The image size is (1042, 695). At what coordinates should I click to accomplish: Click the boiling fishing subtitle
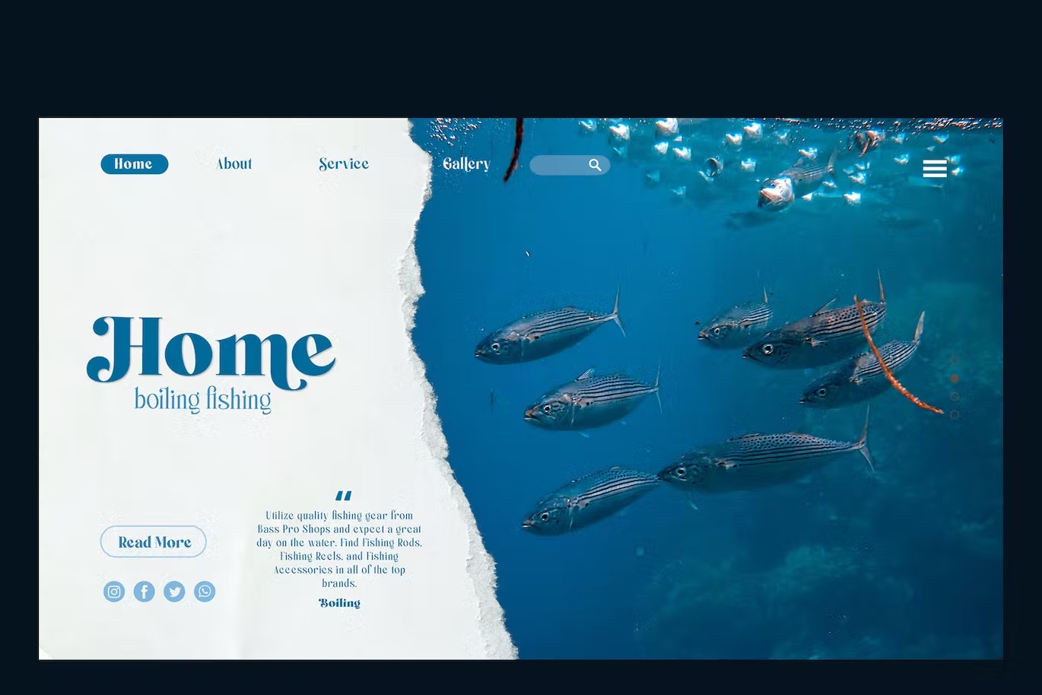coord(203,400)
